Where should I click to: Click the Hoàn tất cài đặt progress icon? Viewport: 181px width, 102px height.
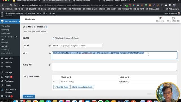coord(173,18)
